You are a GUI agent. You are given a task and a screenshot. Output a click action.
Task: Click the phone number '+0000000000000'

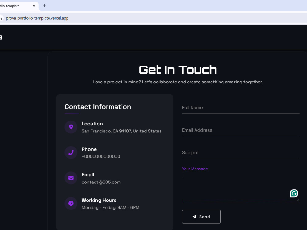coord(101,156)
